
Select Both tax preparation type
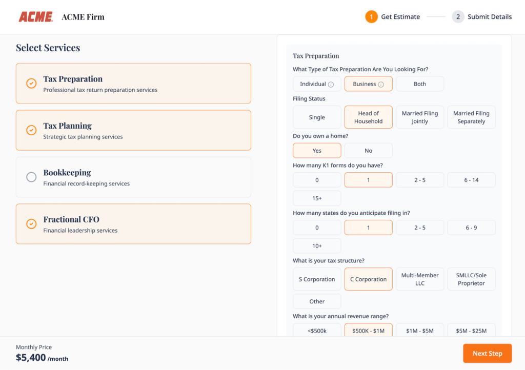[x=420, y=84]
